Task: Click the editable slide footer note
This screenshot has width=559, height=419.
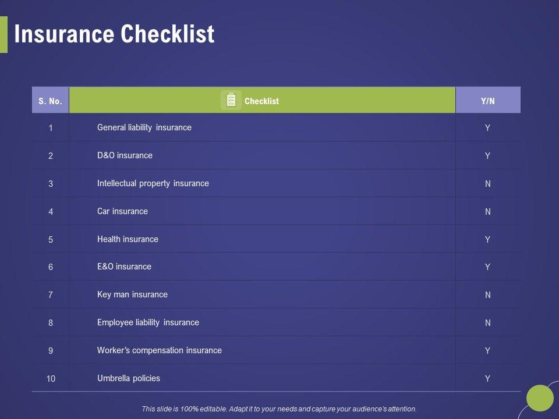Action: 279,409
